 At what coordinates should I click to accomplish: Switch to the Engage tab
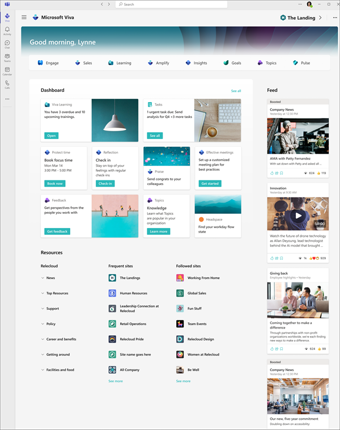[48, 63]
